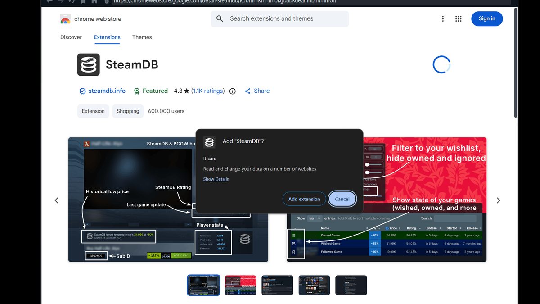Click the SteamDB extension logo

click(88, 64)
